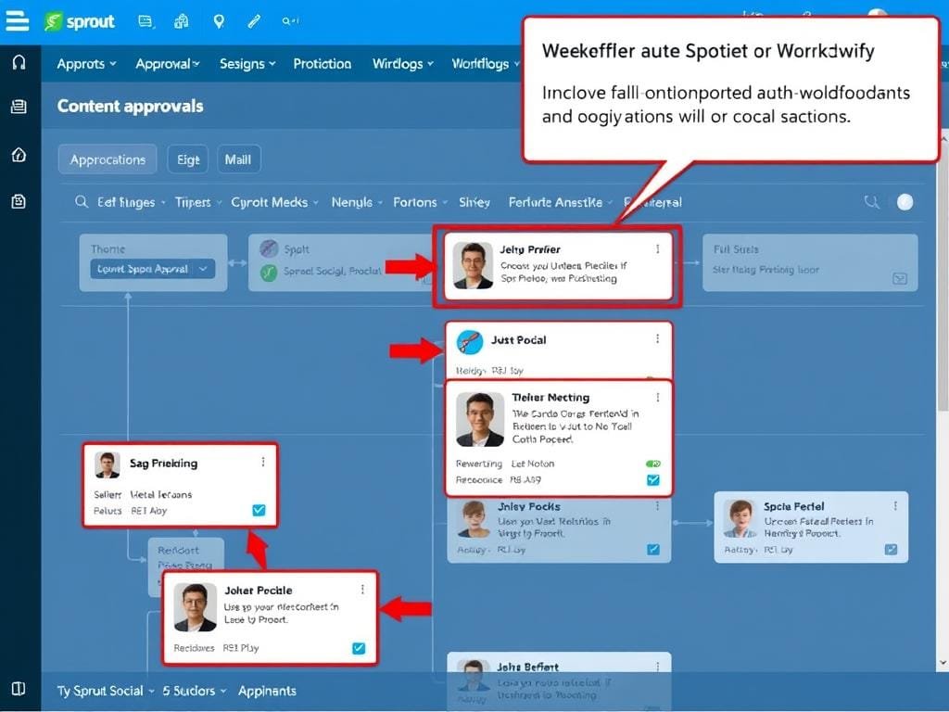
Task: Select the location pin icon in top bar
Action: (x=219, y=21)
